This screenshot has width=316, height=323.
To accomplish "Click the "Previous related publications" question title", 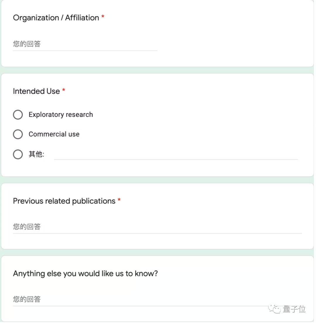I will pyautogui.click(x=64, y=201).
